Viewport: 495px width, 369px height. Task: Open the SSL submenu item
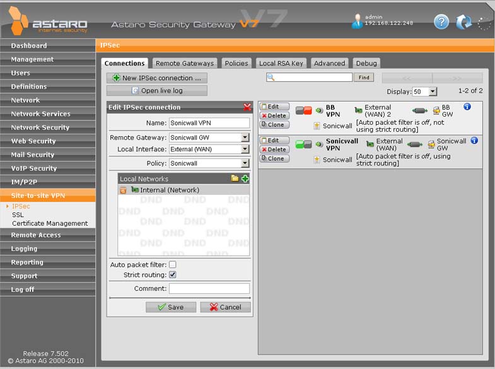pyautogui.click(x=18, y=214)
